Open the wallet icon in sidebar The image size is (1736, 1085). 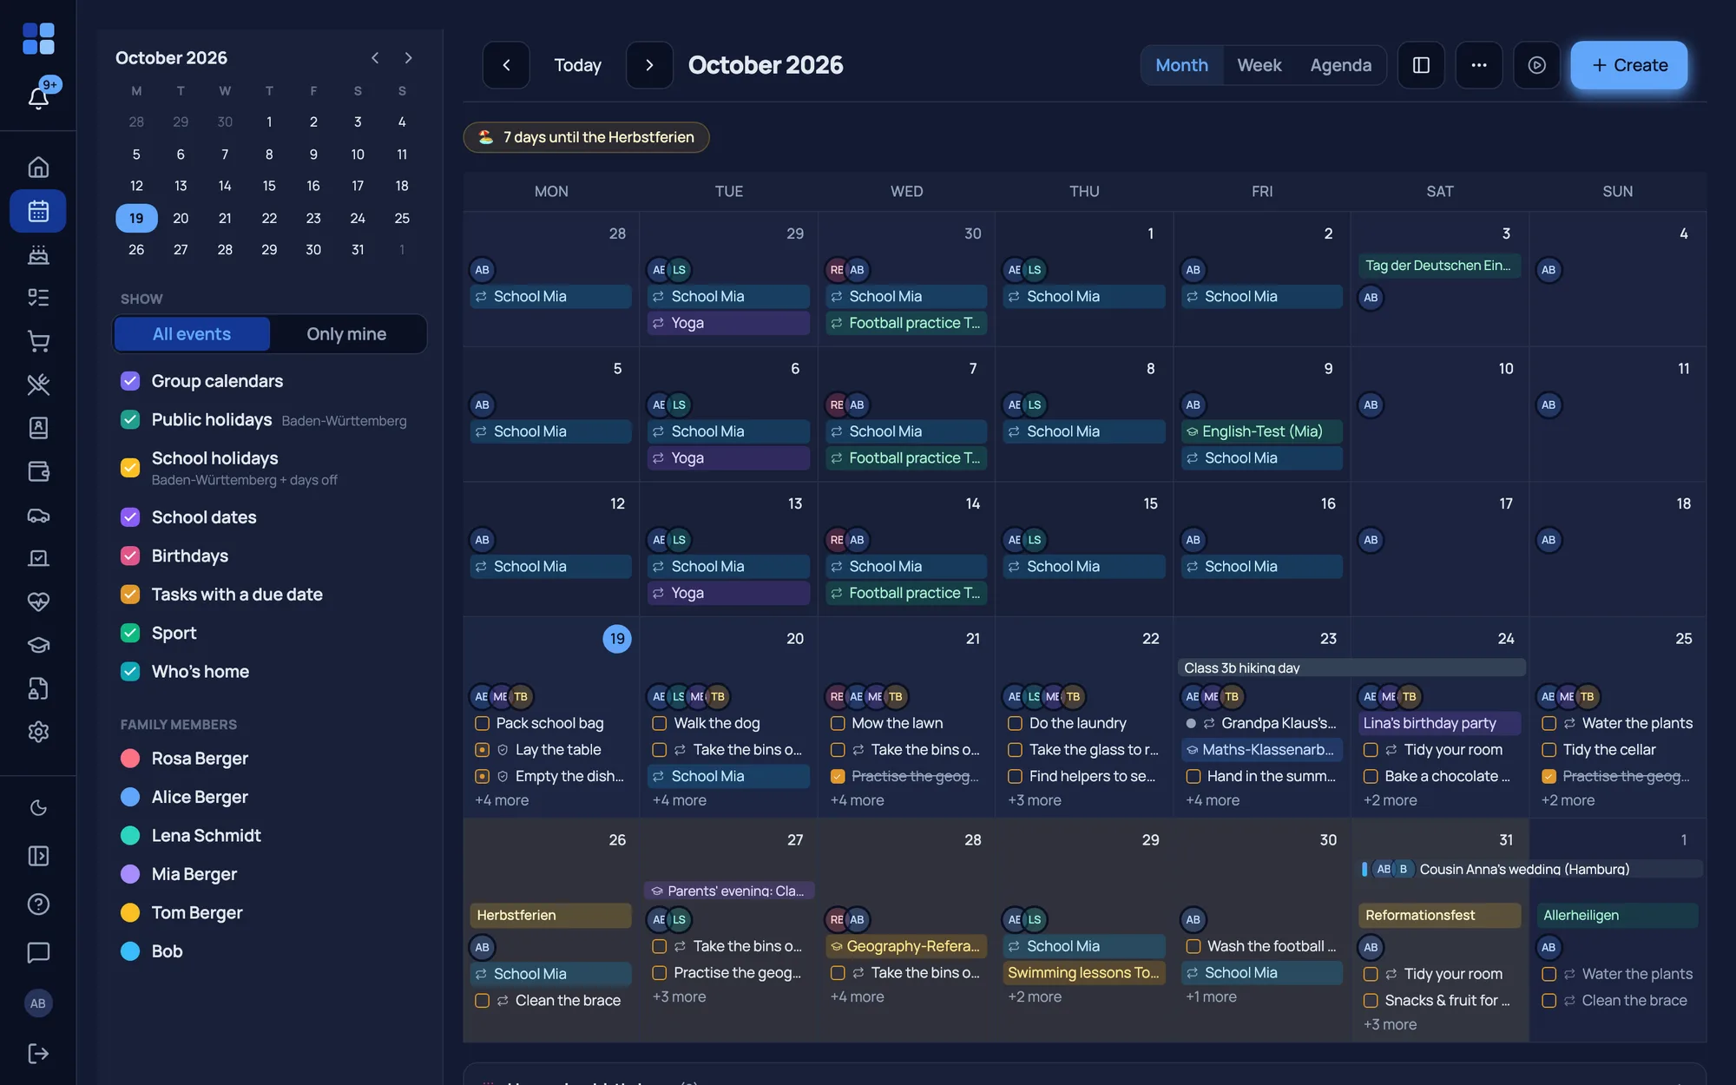(38, 471)
